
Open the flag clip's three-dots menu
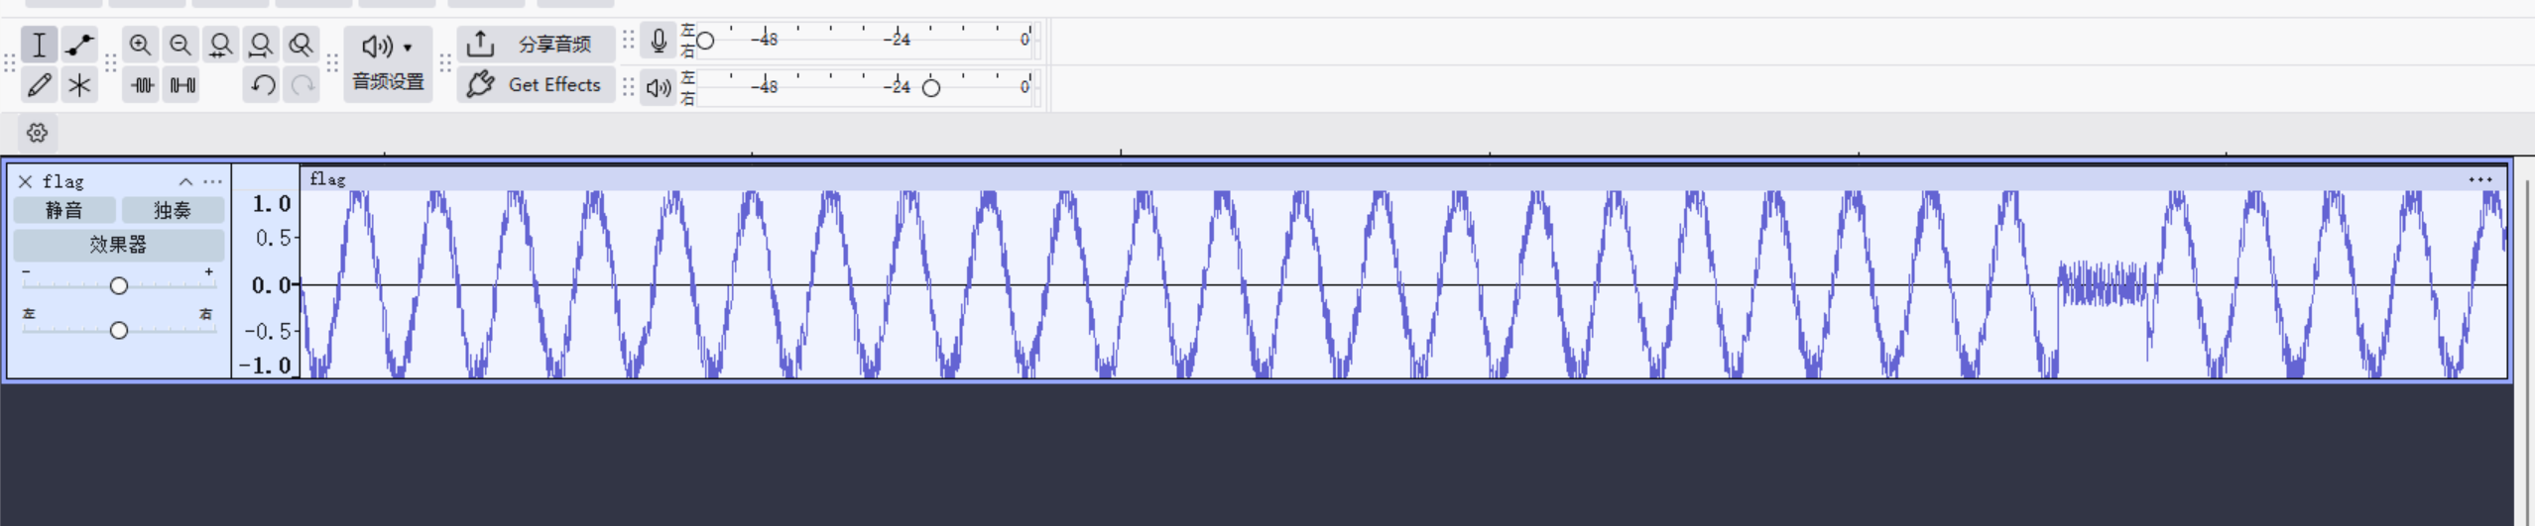click(2479, 179)
